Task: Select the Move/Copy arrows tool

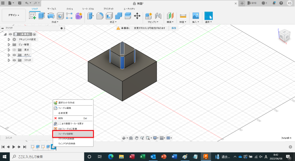Action: [x=137, y=16]
